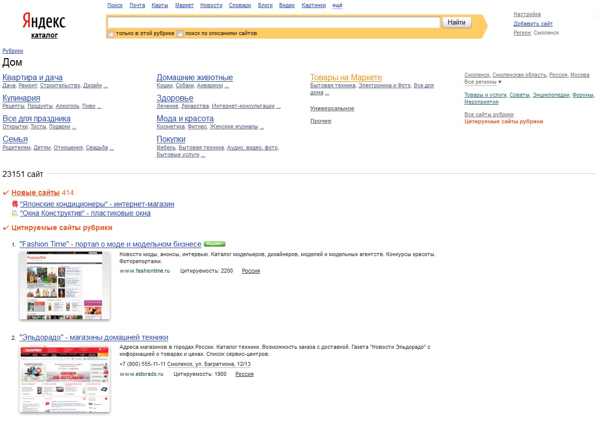Image resolution: width=595 pixels, height=424 pixels.
Task: Open the Квартира и дача category
Action: tap(33, 77)
